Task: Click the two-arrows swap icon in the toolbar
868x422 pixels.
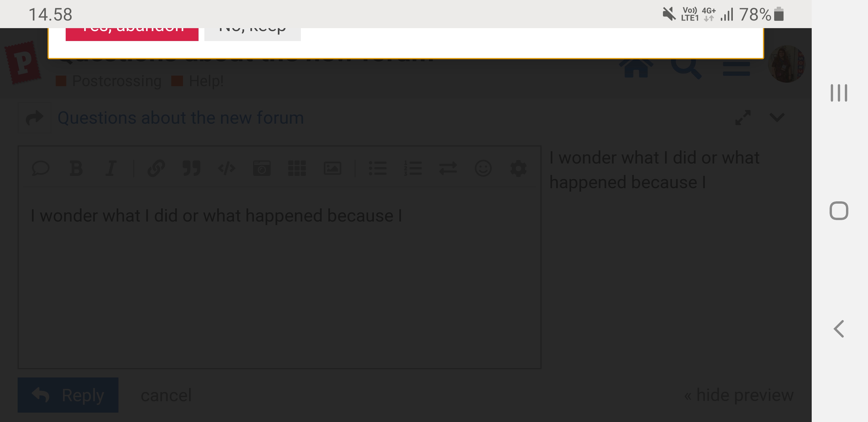Action: coord(448,168)
